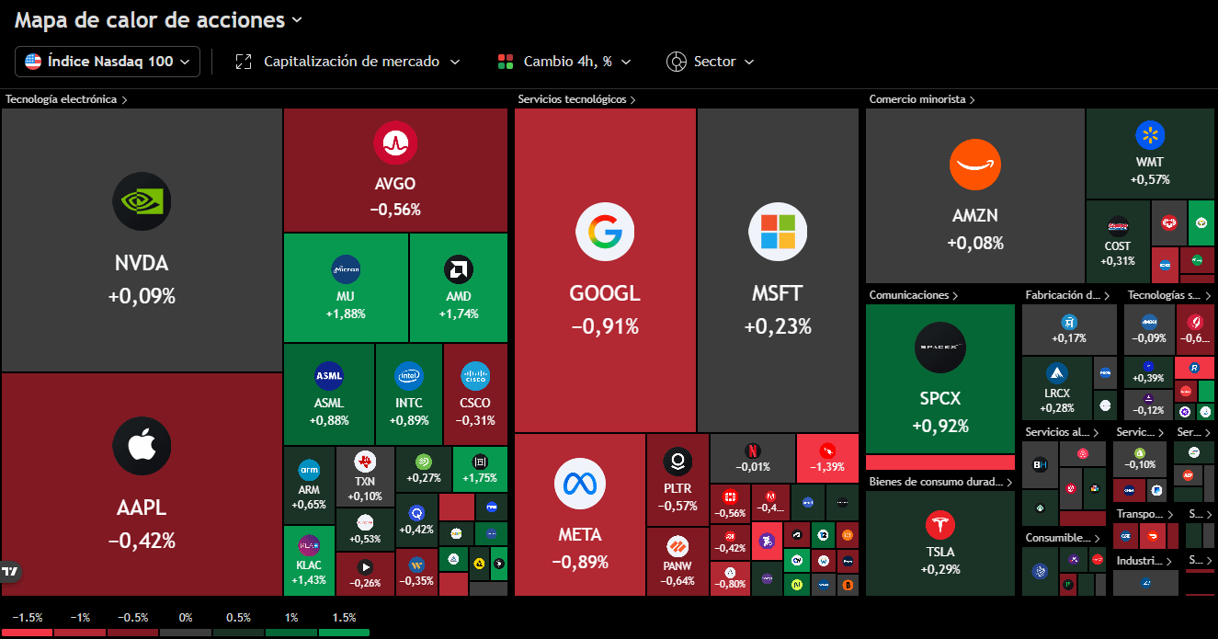Click the NVIDIA logo in the NVDA tile
The image size is (1218, 639).
(x=142, y=203)
